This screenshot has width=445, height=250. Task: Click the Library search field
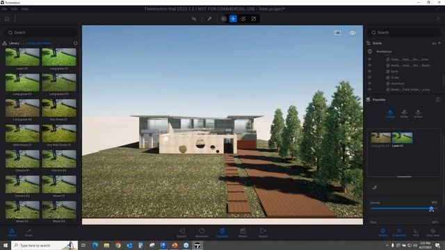pos(41,33)
